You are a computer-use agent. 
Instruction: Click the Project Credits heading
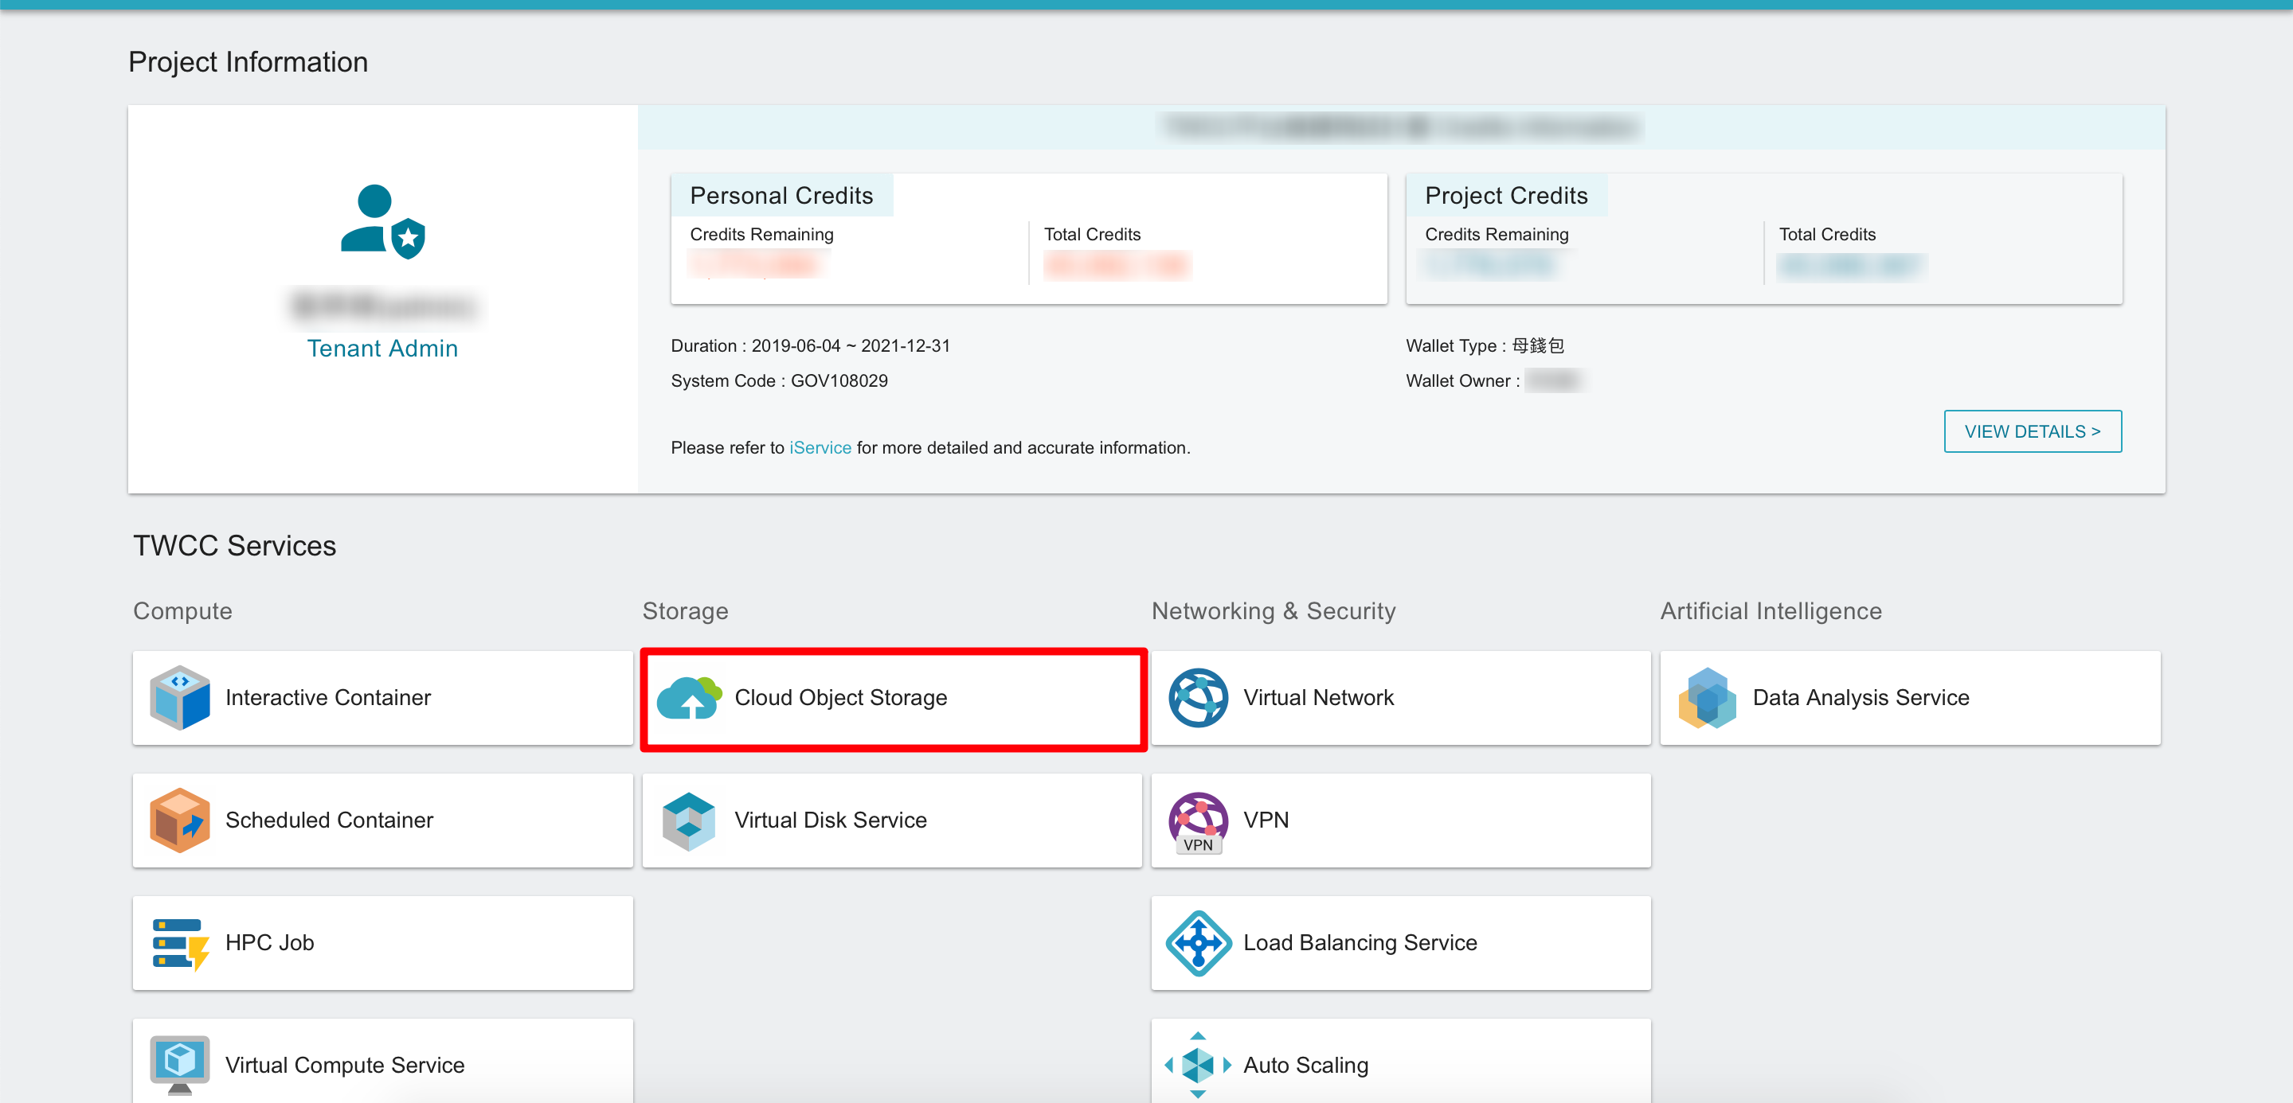pos(1506,195)
